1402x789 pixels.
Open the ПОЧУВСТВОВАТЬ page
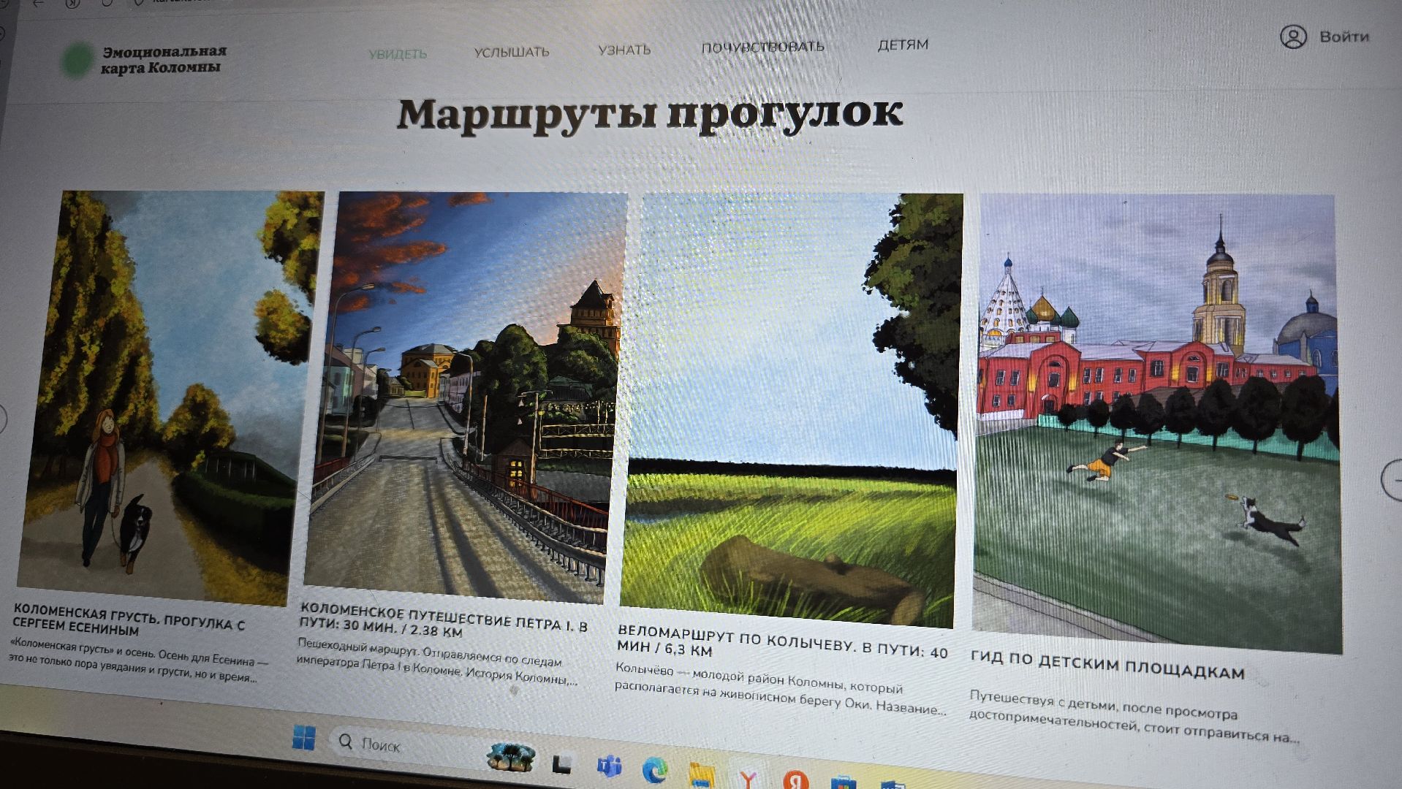pos(762,47)
